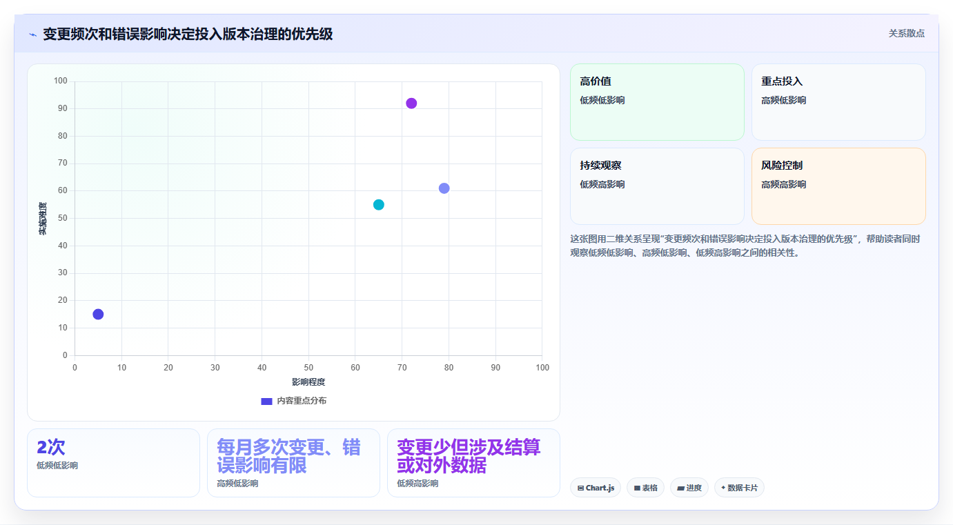Image resolution: width=953 pixels, height=525 pixels.
Task: Click the 关系散点 label in header
Action: point(906,33)
